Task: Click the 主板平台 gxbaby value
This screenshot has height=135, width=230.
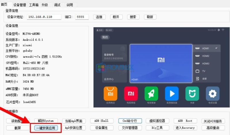Action: (x=28, y=51)
